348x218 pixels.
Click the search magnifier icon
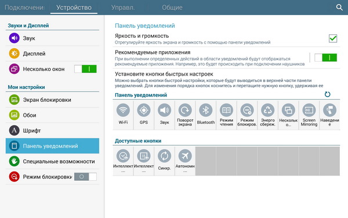coord(339,8)
